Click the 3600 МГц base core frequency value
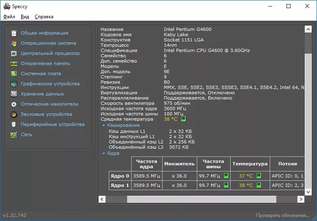The width and height of the screenshot is (317, 221). 175,108
